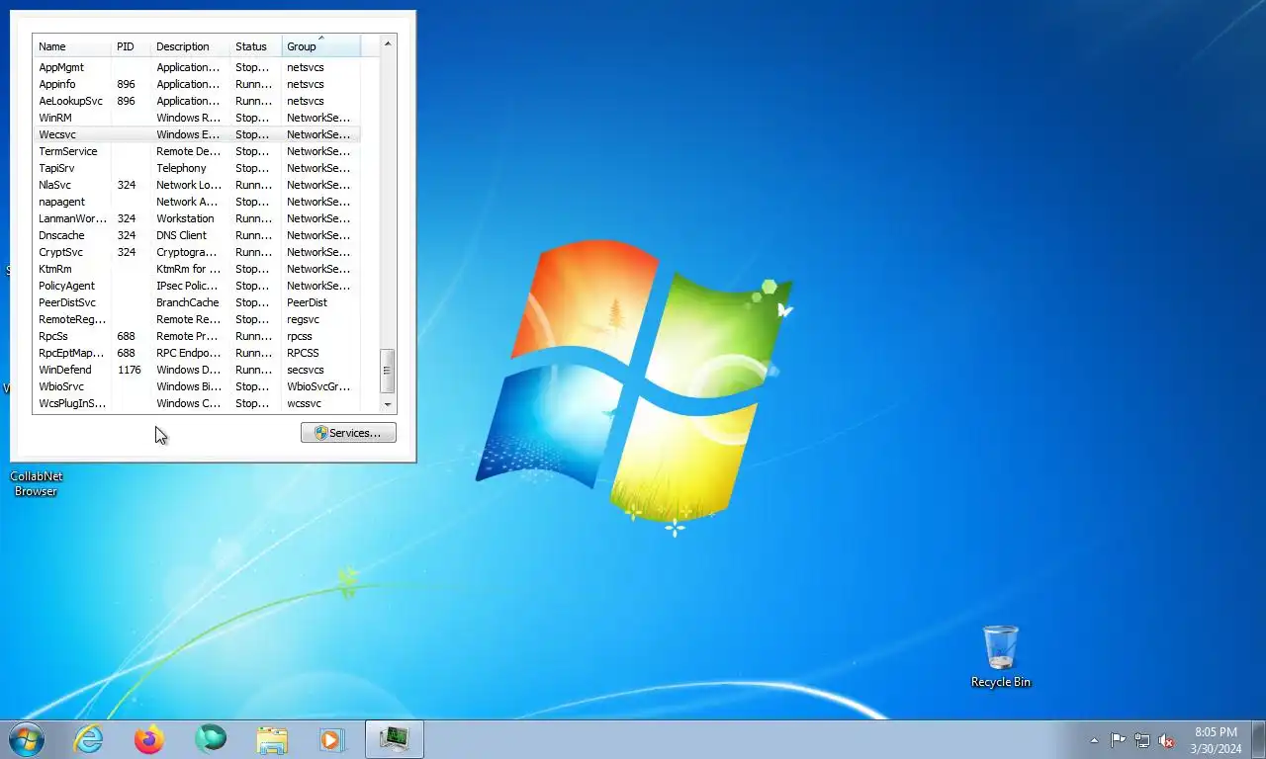Select the AeLookupSvc service row

coord(197,101)
